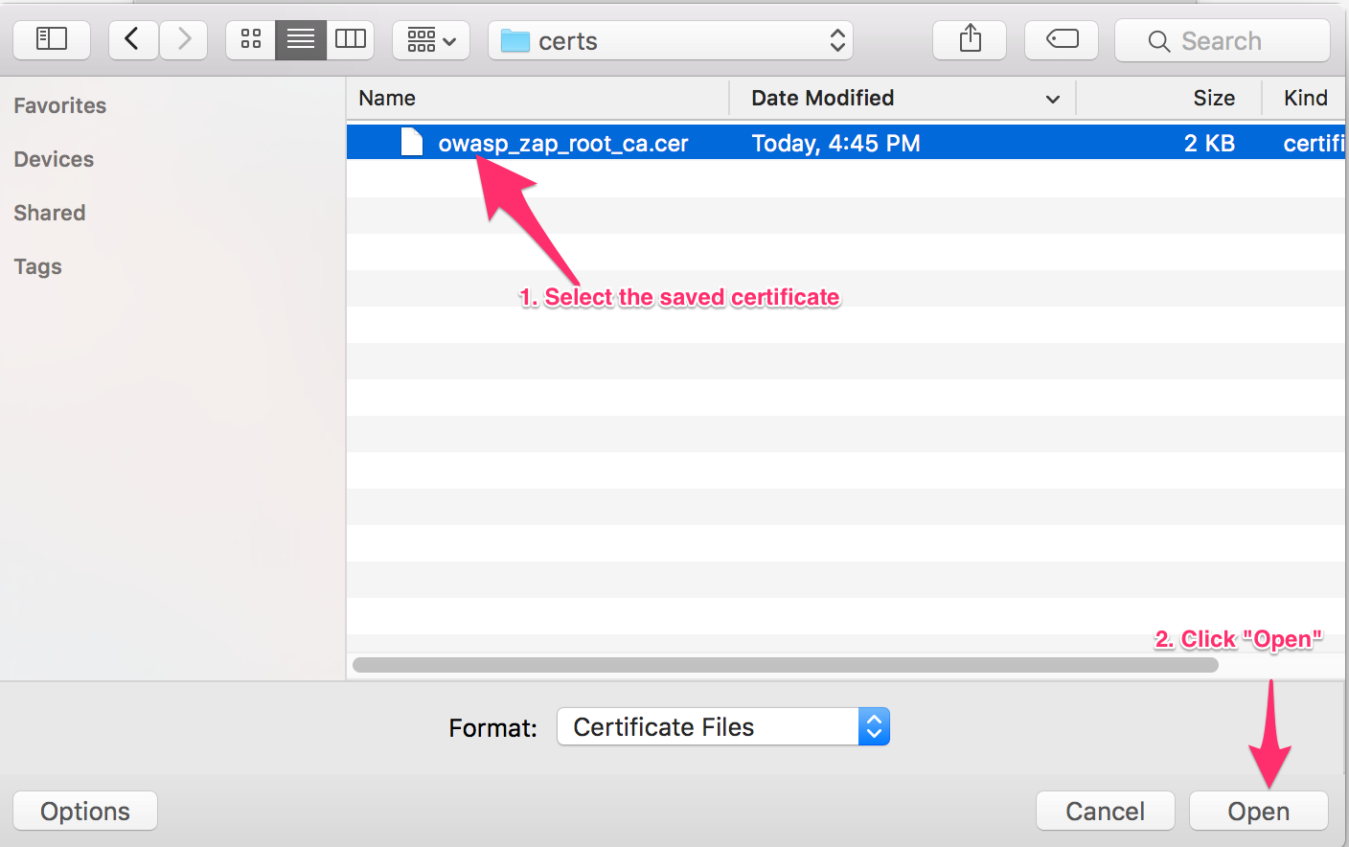
Task: Sort by the Date Modified column header
Action: pos(822,98)
